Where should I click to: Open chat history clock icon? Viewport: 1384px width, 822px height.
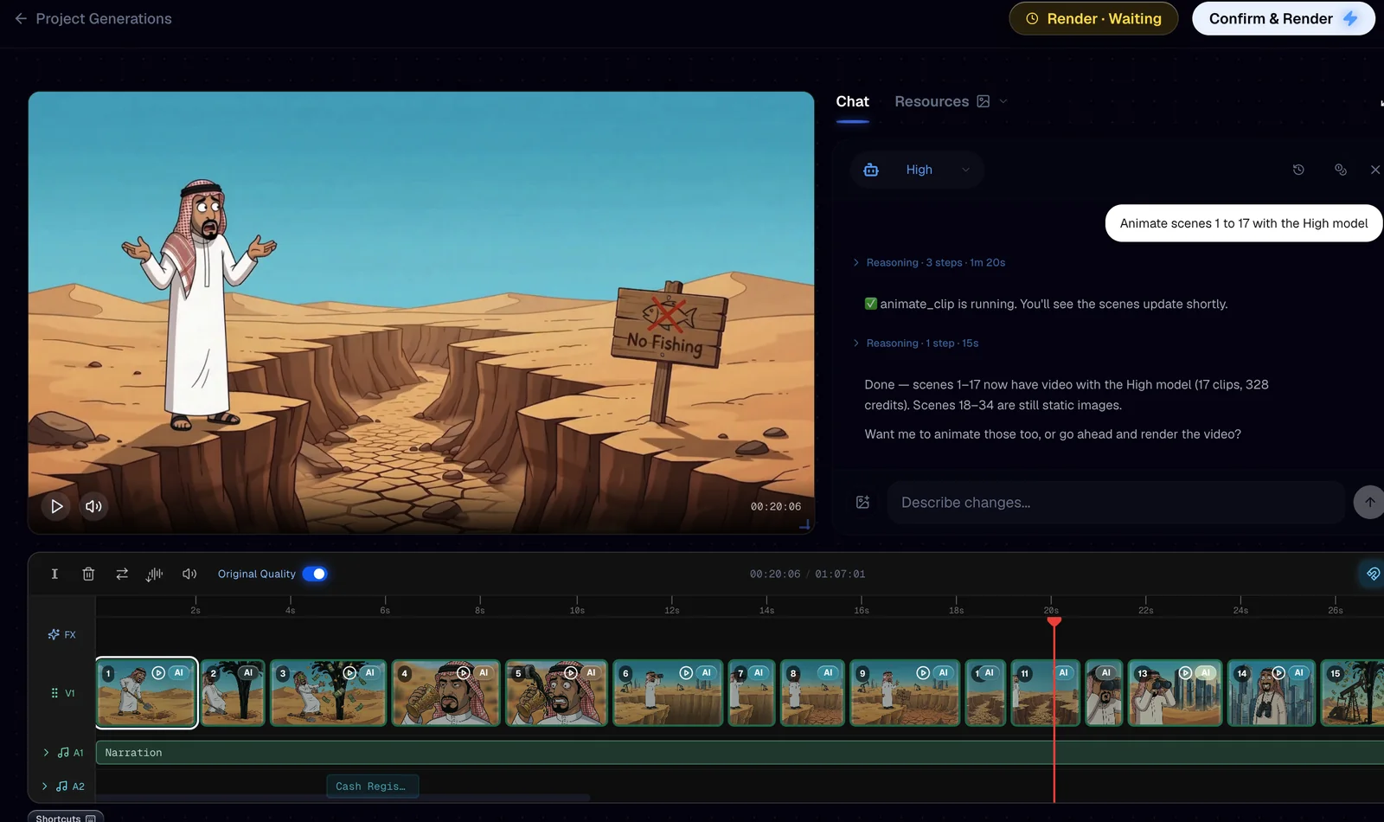[x=1298, y=170]
